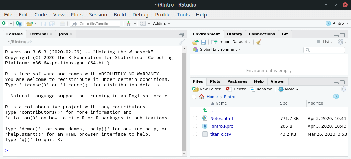
Task: Open new file type dropdown arrow
Action: (11, 24)
